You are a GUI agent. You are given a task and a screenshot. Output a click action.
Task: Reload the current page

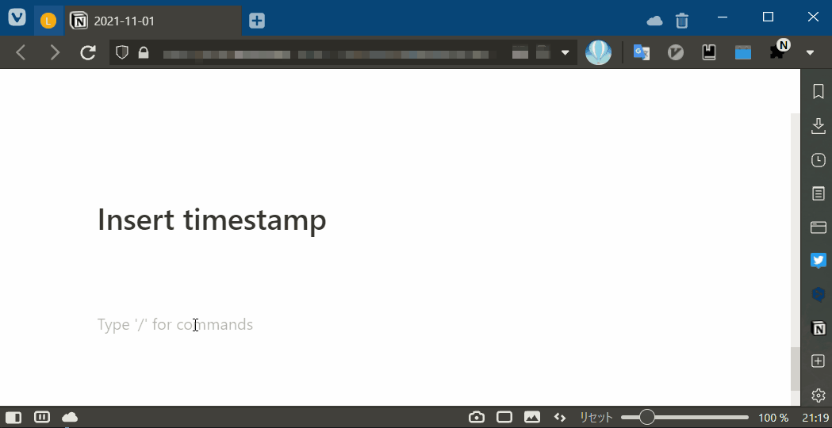click(x=87, y=52)
